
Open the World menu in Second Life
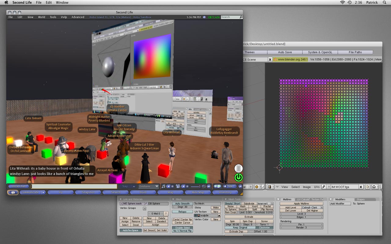(42, 17)
